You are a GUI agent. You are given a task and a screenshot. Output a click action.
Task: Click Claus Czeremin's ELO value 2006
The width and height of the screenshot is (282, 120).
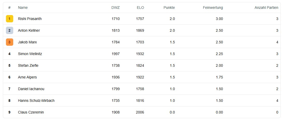coord(140,112)
